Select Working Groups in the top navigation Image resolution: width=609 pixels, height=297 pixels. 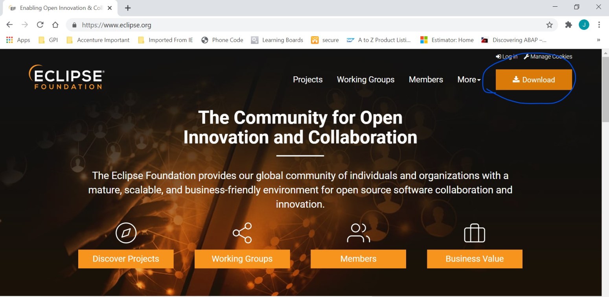click(x=365, y=79)
